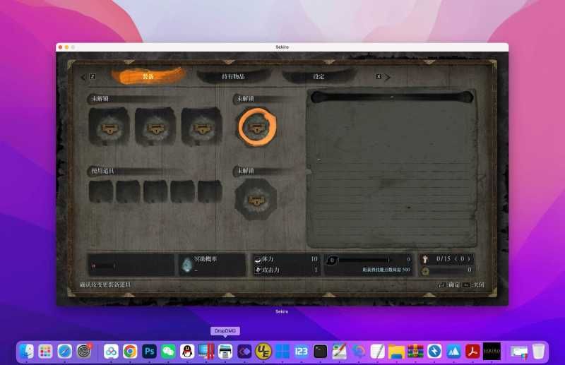This screenshot has width=565, height=365.
Task: Open WinRAR archive app in dock
Action: tap(415, 352)
